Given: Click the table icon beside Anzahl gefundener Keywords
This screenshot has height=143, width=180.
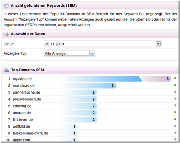Looking at the screenshot, I should point(6,6).
